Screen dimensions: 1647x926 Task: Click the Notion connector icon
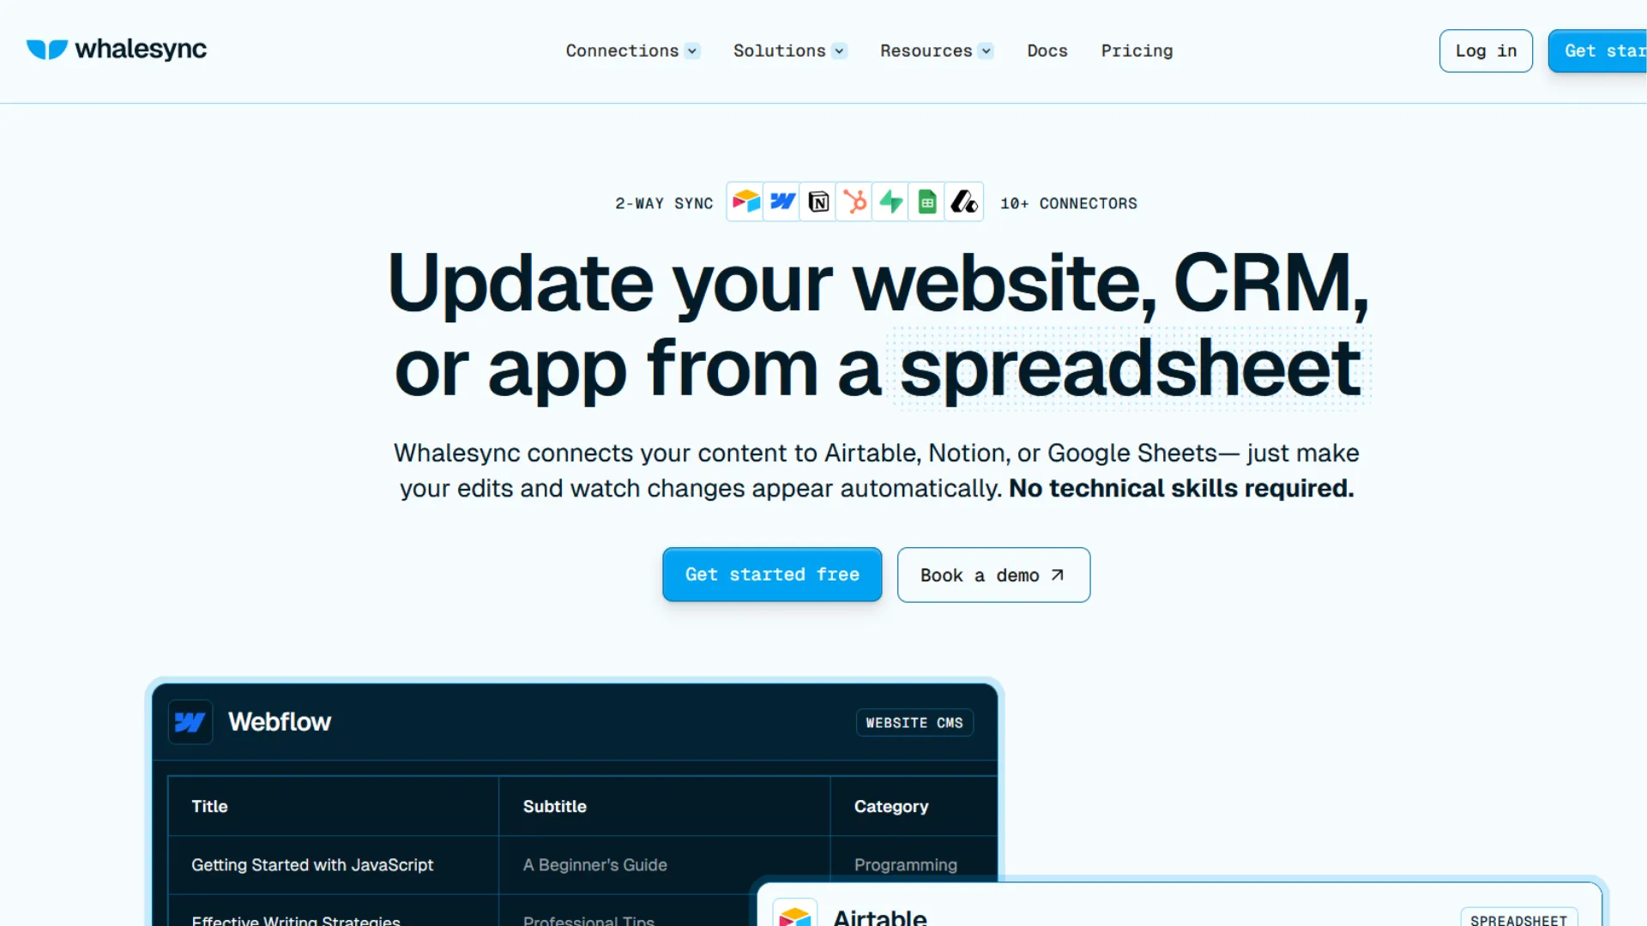[818, 202]
